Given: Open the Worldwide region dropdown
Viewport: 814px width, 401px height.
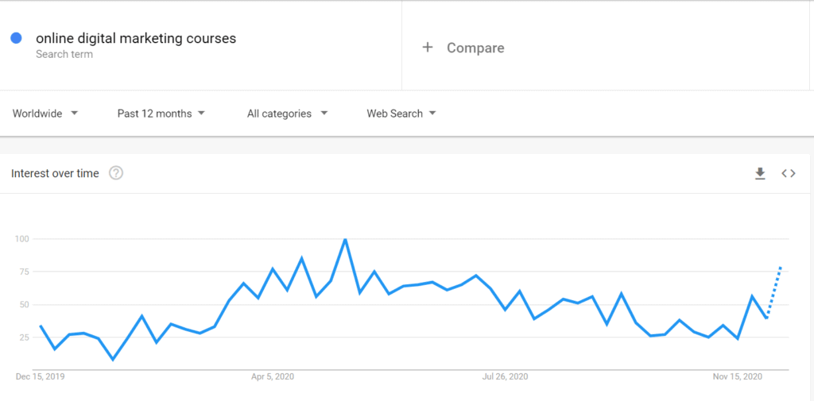Looking at the screenshot, I should pyautogui.click(x=45, y=114).
